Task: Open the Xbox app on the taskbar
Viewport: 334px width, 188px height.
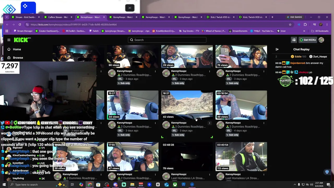Action: (175, 185)
